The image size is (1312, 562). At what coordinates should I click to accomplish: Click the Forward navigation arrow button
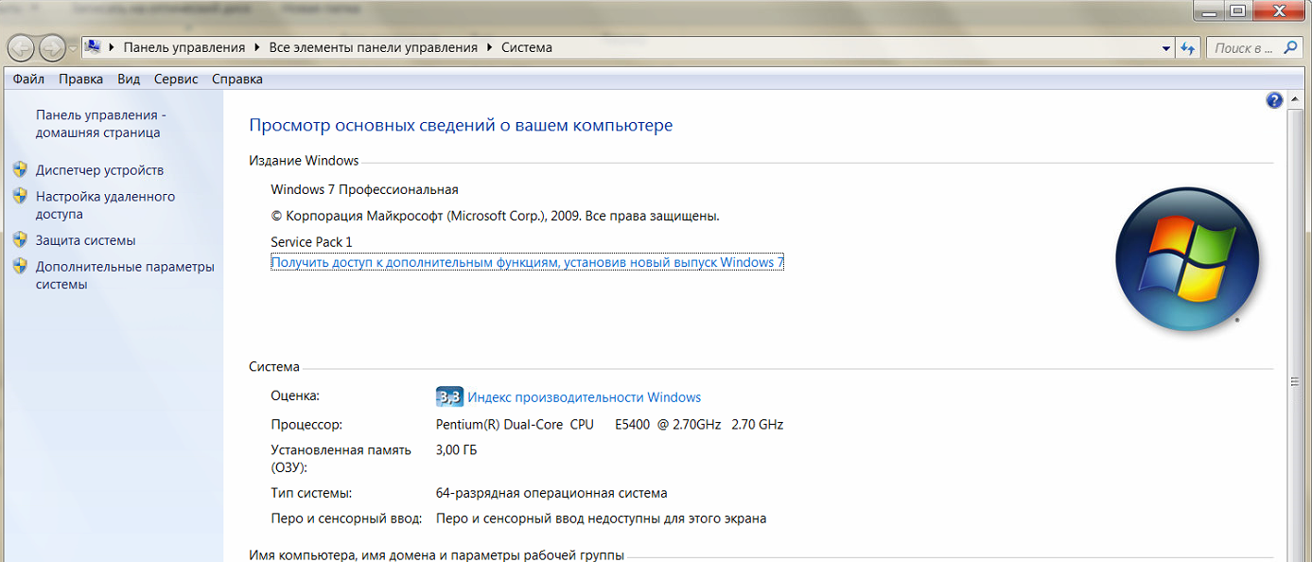[x=52, y=47]
